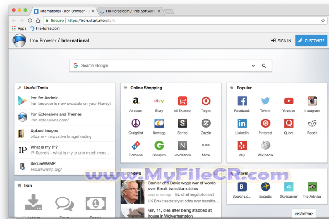
Task: Open the Reddit shortcut
Action: pyautogui.click(x=312, y=126)
